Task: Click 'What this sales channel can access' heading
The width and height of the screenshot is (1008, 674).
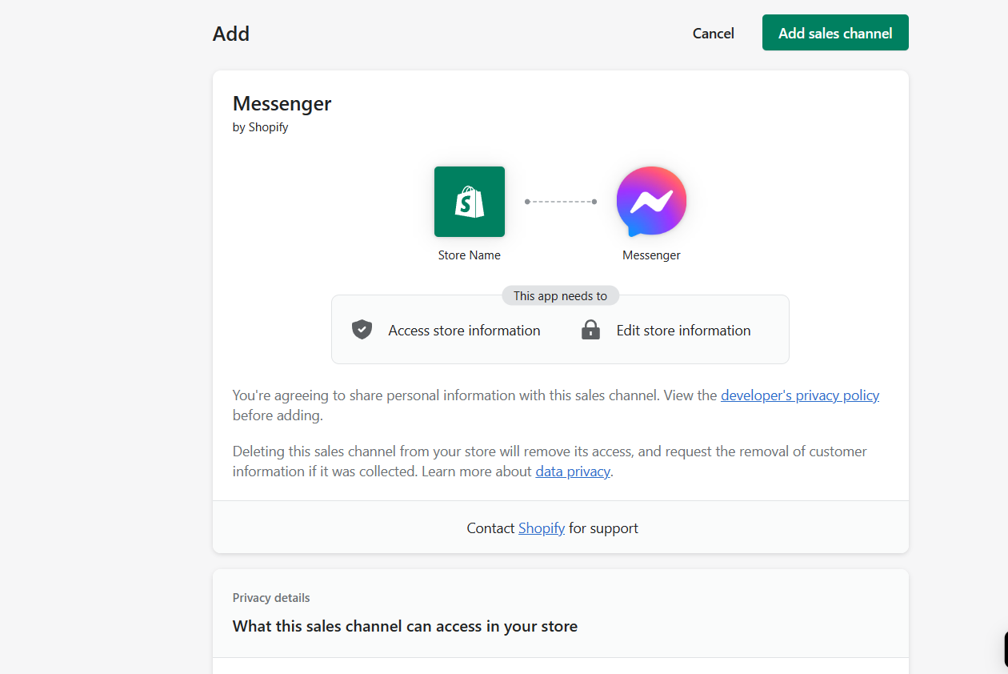Action: (x=405, y=626)
